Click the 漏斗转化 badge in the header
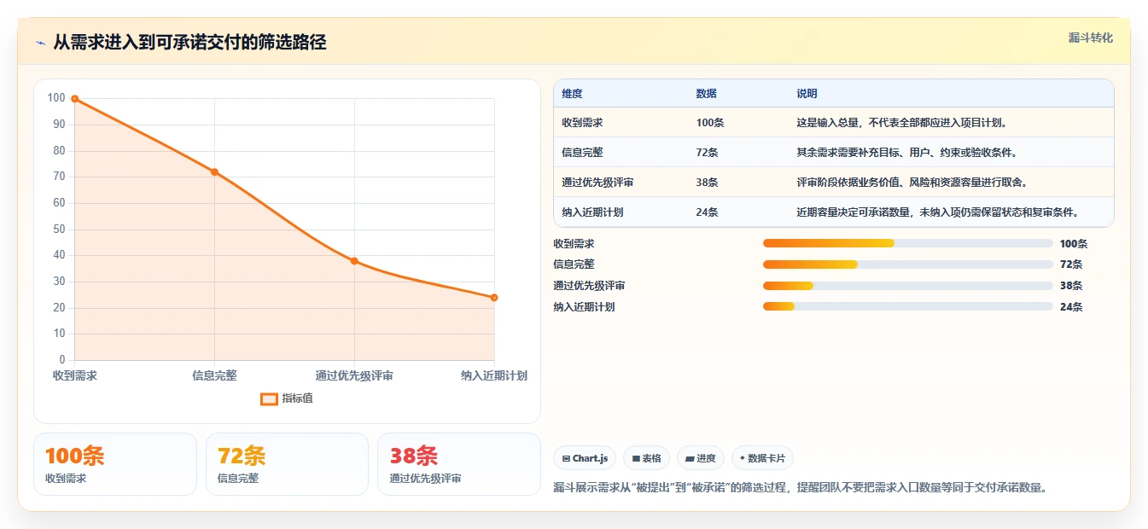 [x=1090, y=38]
